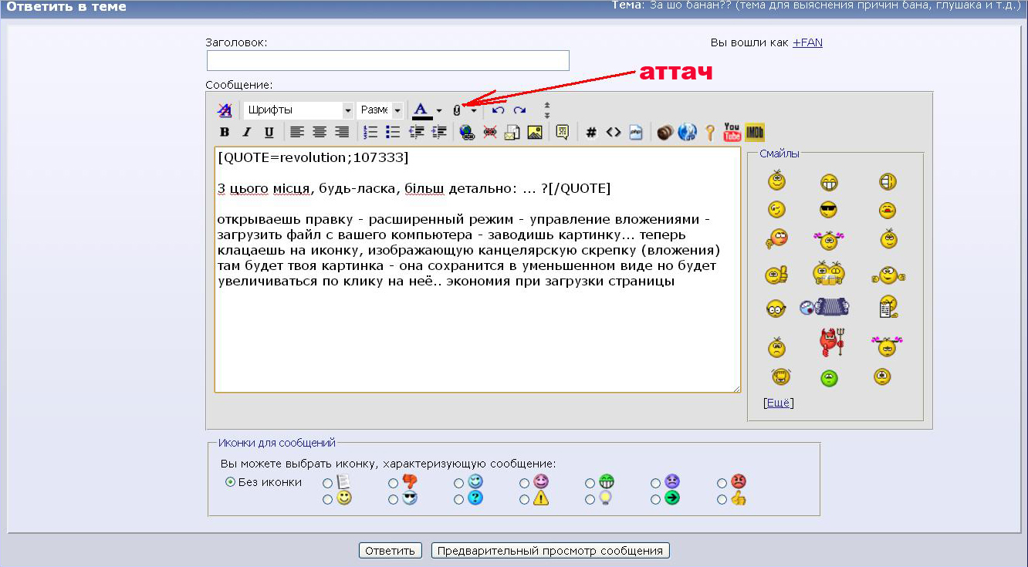This screenshot has height=567, width=1028.
Task: Select the "Без иконки" radio option
Action: 230,482
